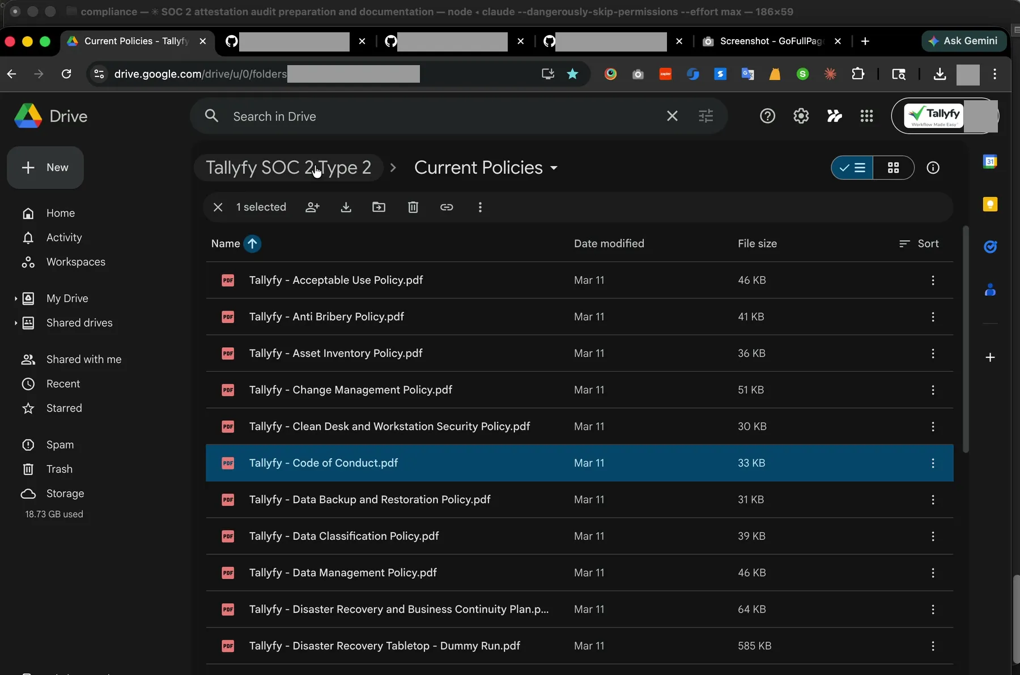Click the move to folder icon
This screenshot has width=1020, height=675.
pyautogui.click(x=379, y=207)
